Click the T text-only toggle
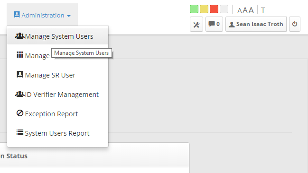The width and height of the screenshot is (308, 173). pos(263,10)
